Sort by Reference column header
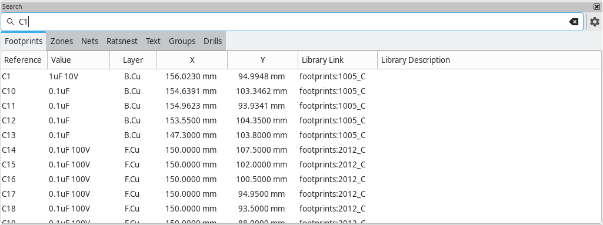603x225 pixels. 24,60
